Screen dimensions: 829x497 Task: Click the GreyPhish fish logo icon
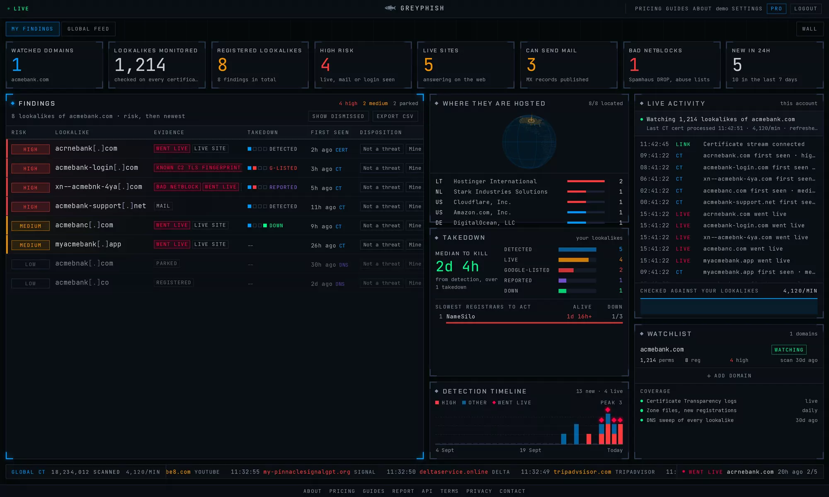390,8
